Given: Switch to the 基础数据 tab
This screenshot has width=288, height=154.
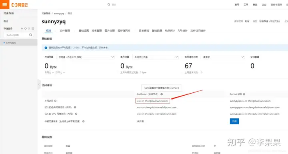Looking at the screenshot, I should [x=157, y=30].
